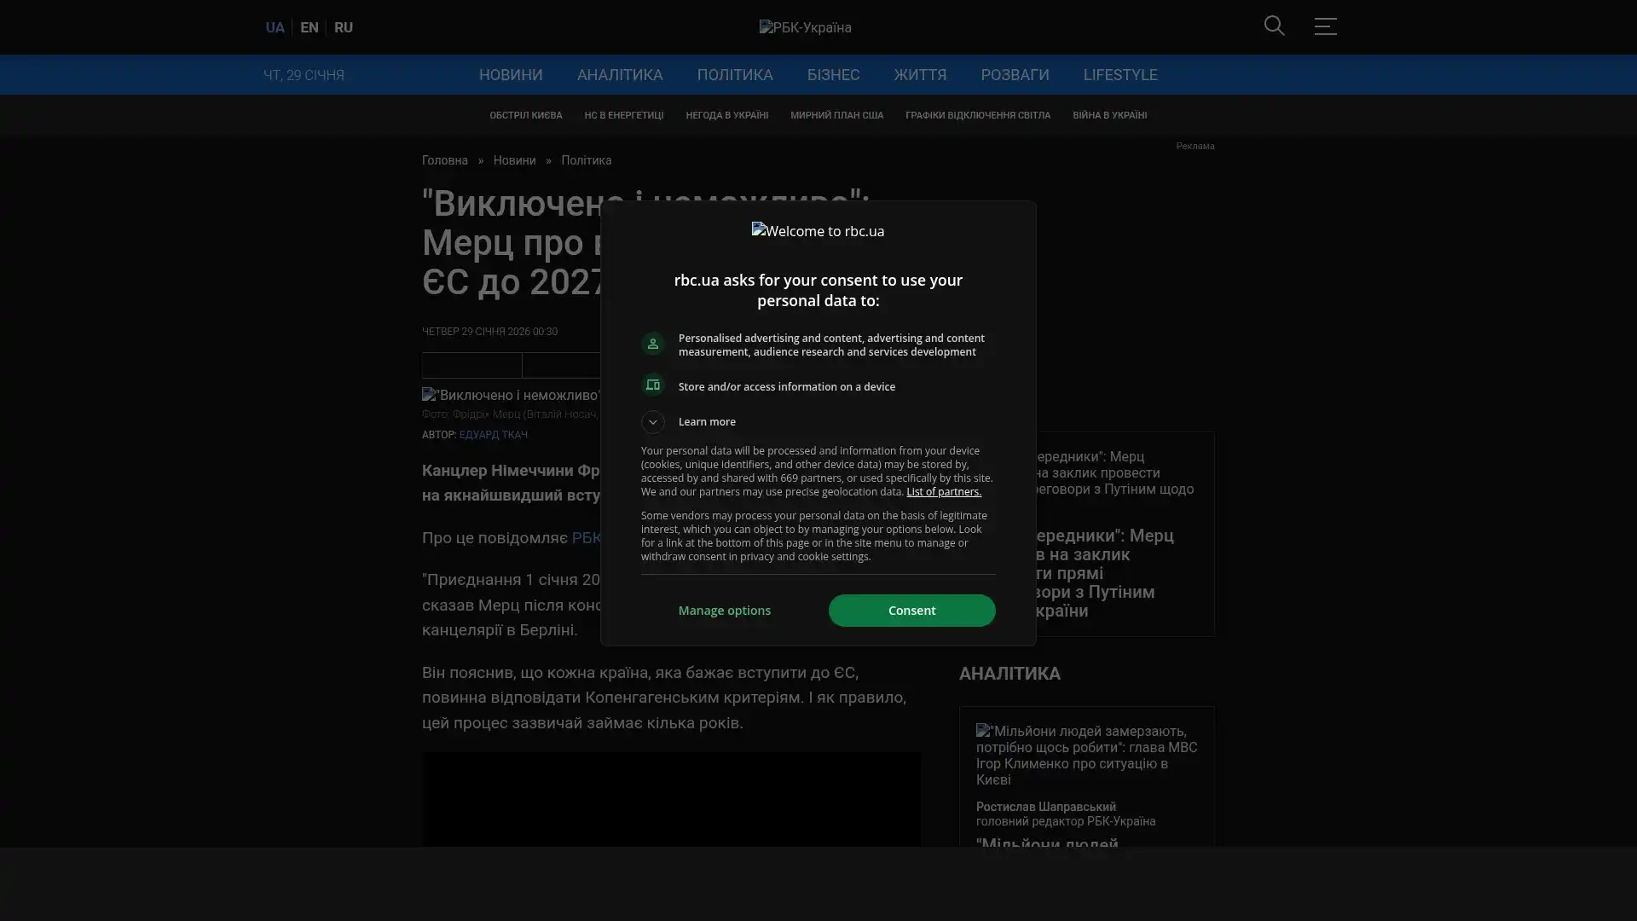Open Політика breadcrumb link
The height and width of the screenshot is (921, 1637).
pyautogui.click(x=586, y=160)
